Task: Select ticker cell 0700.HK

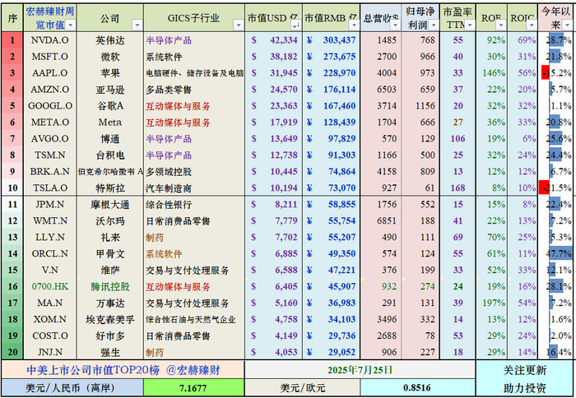Action: tap(50, 286)
